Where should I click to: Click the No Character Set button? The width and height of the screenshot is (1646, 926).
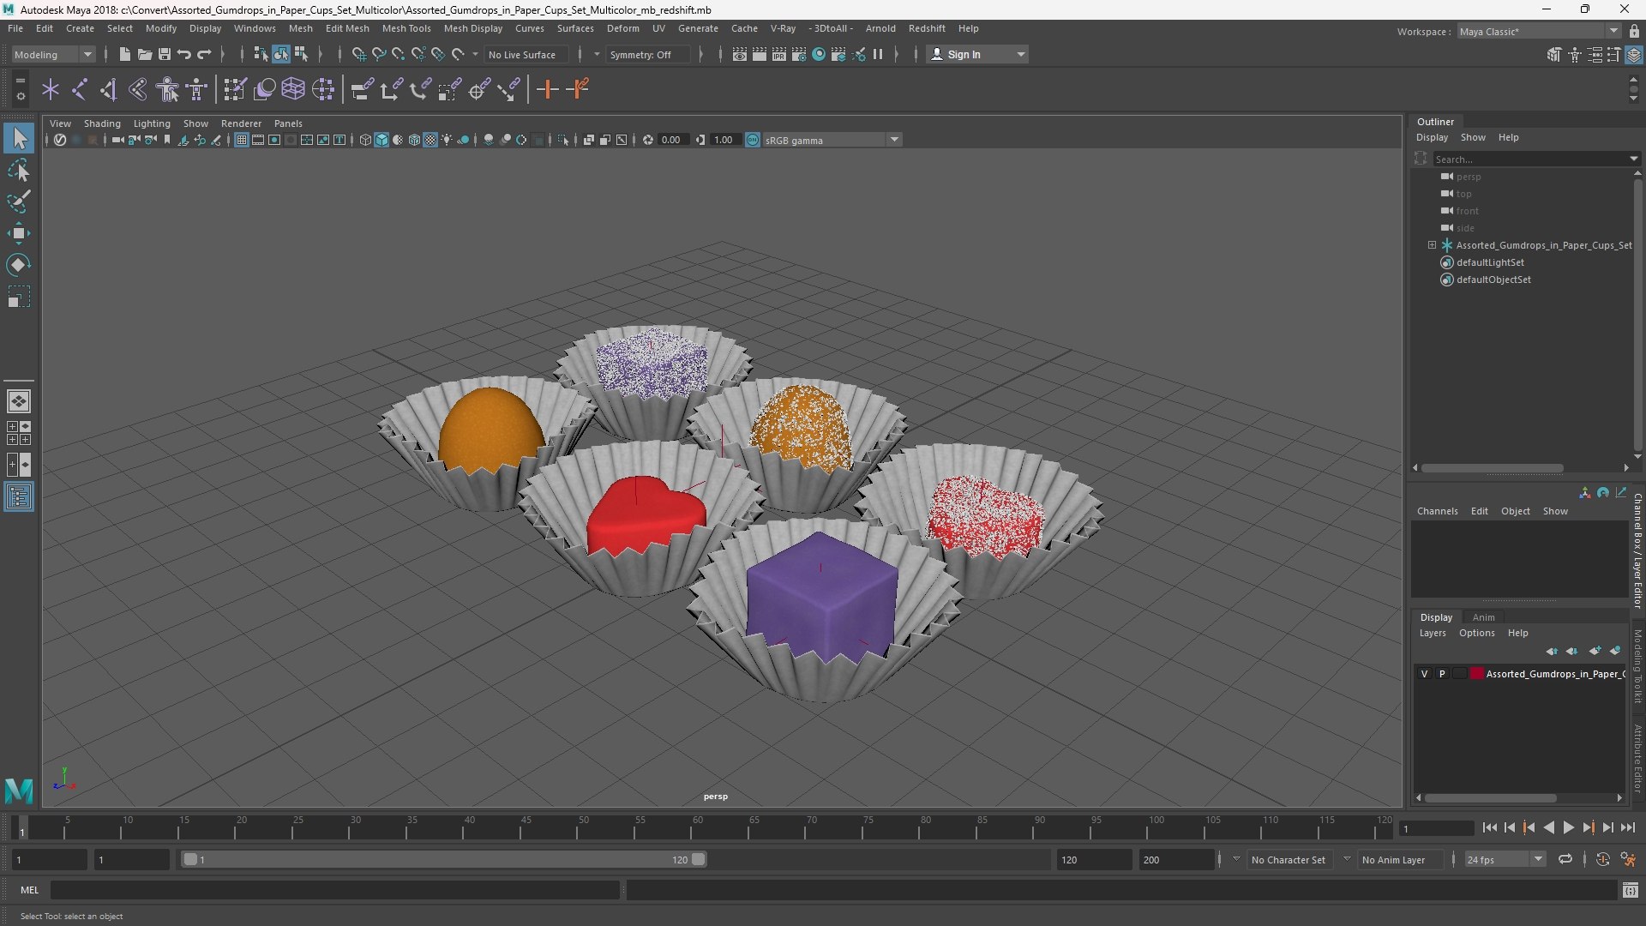coord(1288,859)
